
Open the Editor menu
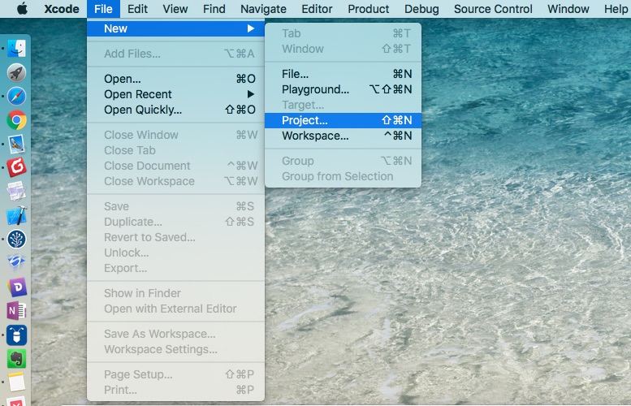[x=317, y=8]
